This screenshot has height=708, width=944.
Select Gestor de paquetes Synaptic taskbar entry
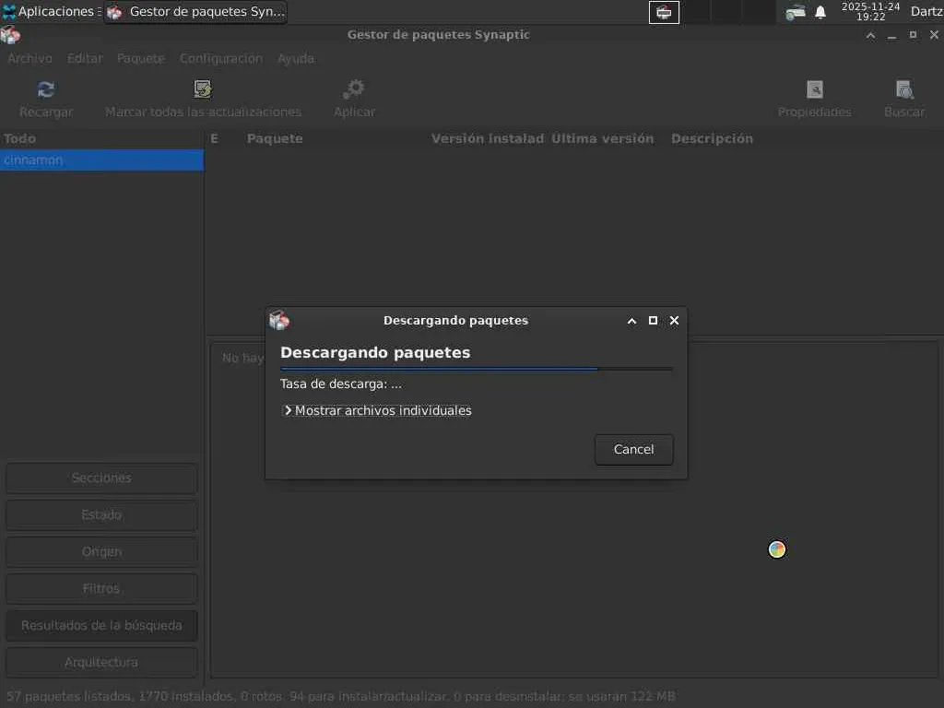point(195,12)
